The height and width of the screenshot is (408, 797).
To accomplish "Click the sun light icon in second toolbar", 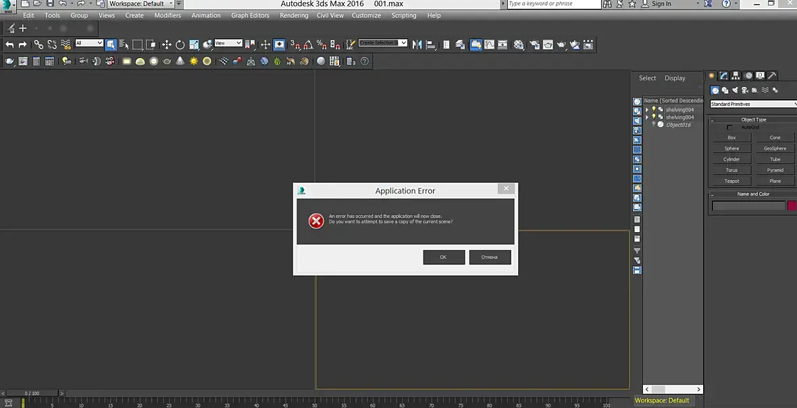I will [194, 61].
